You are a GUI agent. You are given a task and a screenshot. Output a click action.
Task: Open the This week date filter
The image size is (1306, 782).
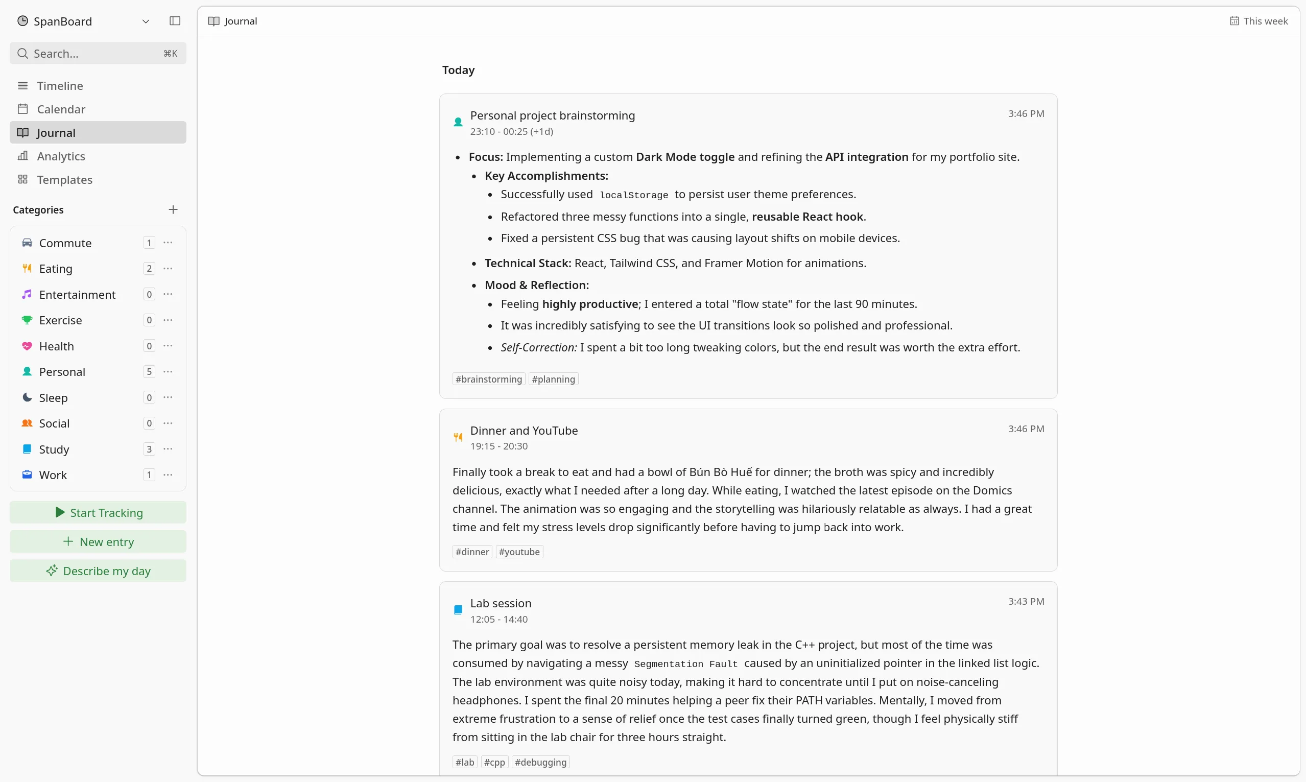tap(1259, 21)
